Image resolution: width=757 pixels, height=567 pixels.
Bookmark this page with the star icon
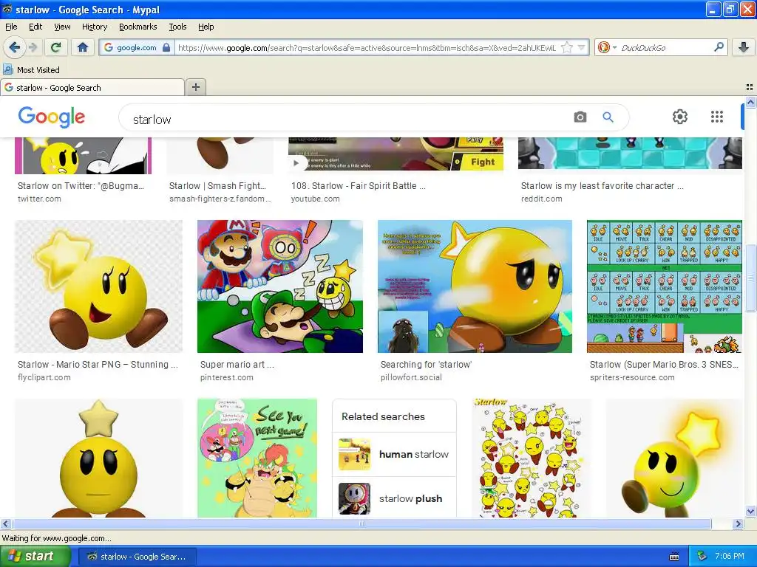pos(567,47)
